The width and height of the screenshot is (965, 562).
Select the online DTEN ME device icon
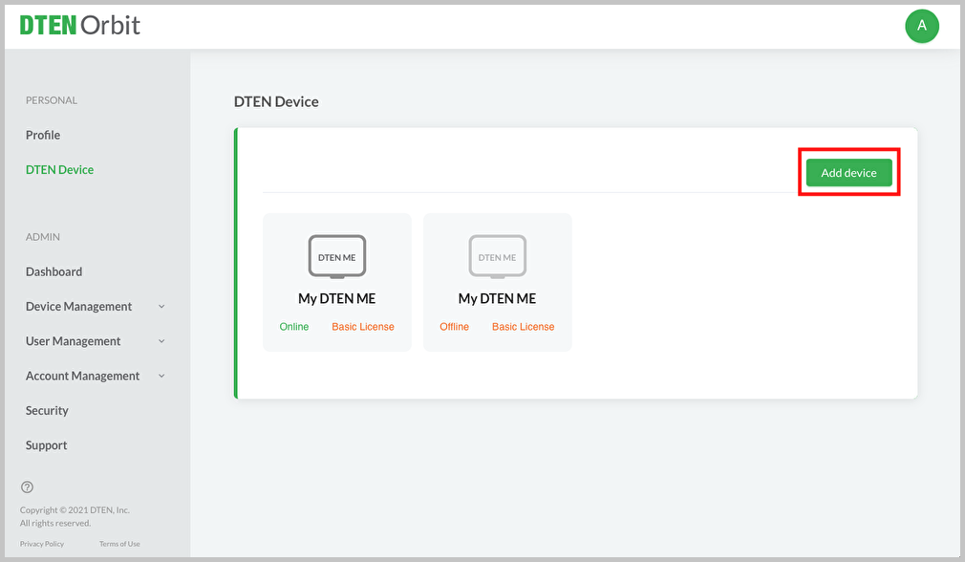click(x=336, y=256)
